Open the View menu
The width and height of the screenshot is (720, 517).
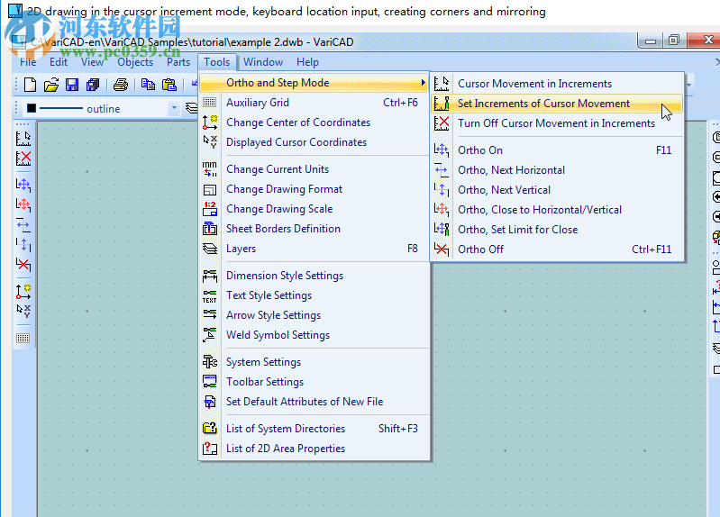click(x=92, y=62)
